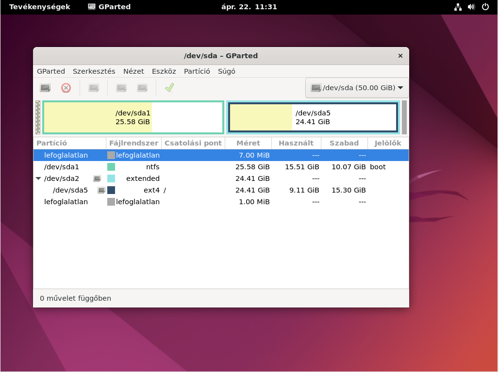Click the red Delete partition icon
This screenshot has width=499, height=372.
click(66, 88)
